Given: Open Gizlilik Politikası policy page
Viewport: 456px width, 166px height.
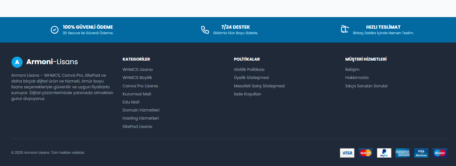Looking at the screenshot, I should click(x=249, y=70).
